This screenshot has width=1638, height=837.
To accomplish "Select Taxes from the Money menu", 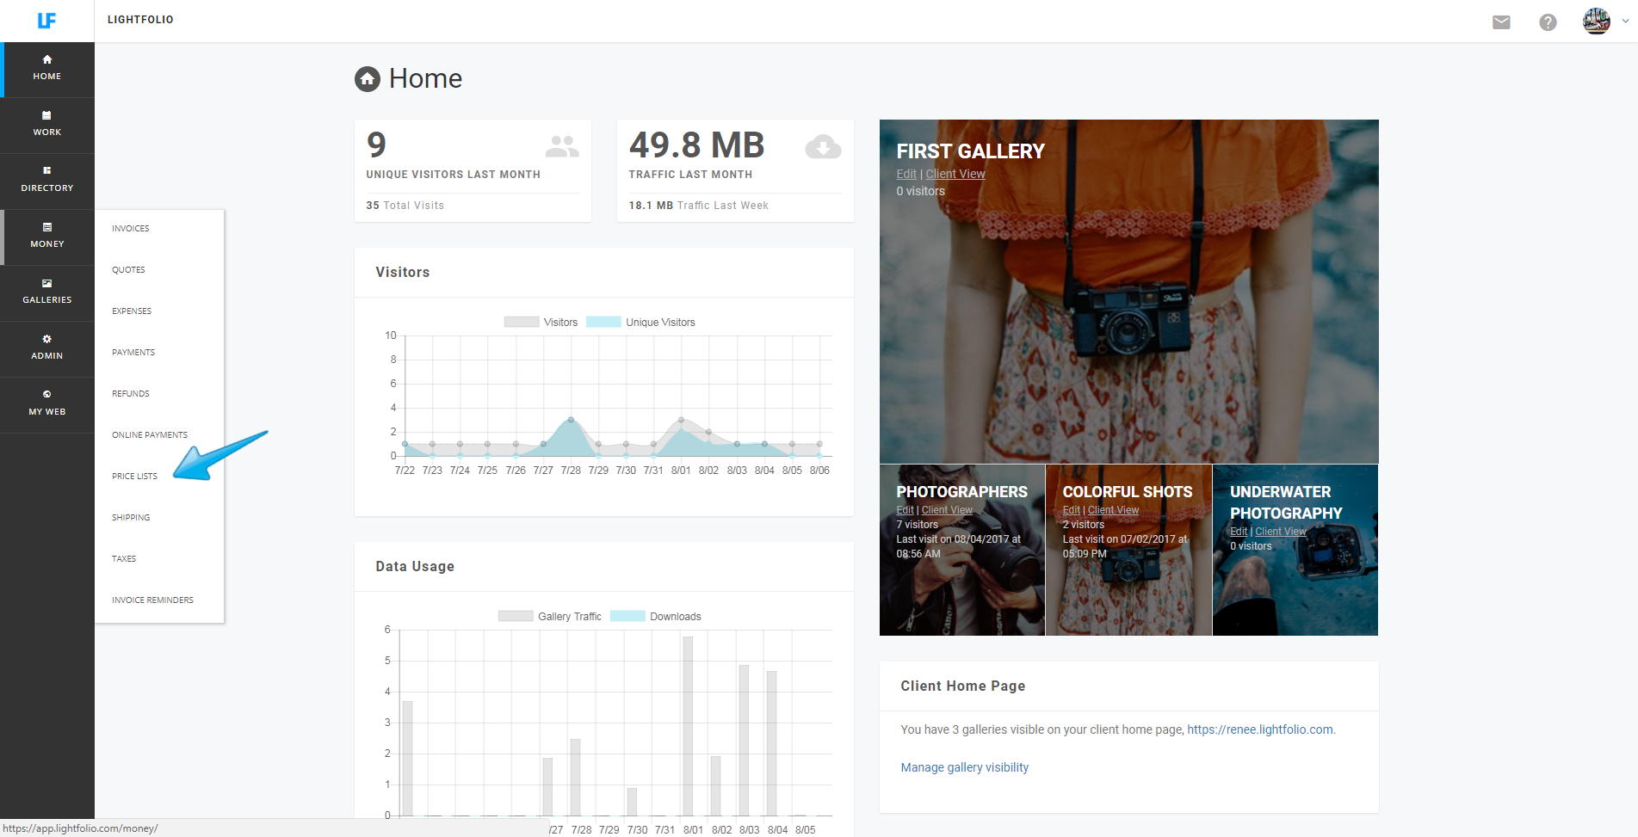I will coord(124,559).
